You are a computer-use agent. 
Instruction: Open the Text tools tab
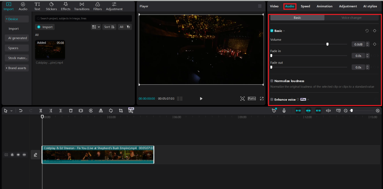coord(37,6)
